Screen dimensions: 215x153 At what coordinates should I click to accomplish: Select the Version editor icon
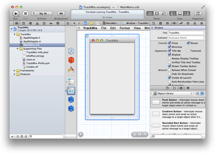tap(164, 14)
